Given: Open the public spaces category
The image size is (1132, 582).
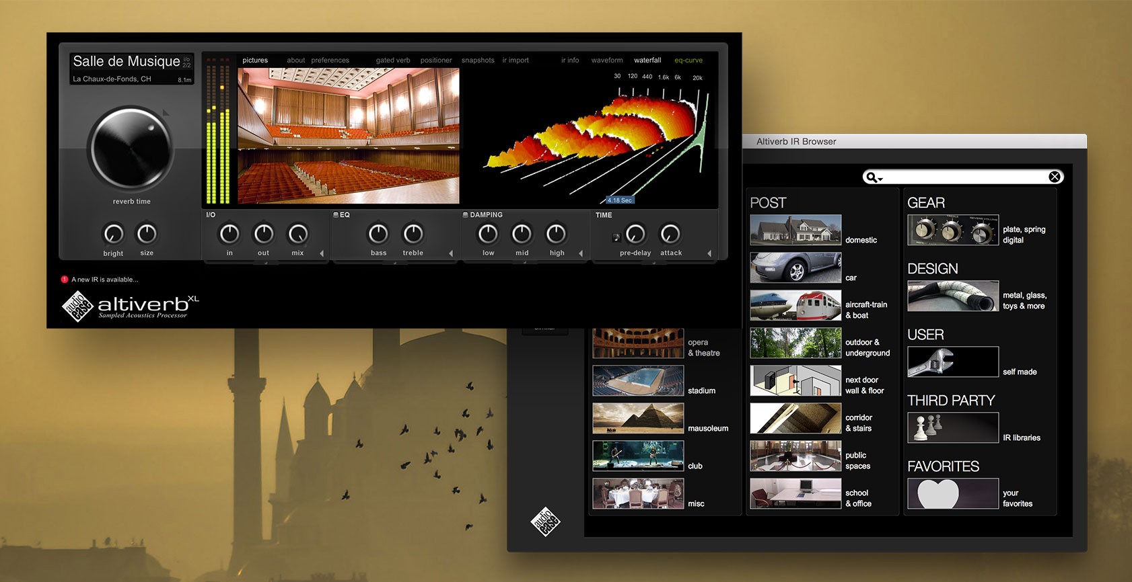Looking at the screenshot, I should pos(795,456).
